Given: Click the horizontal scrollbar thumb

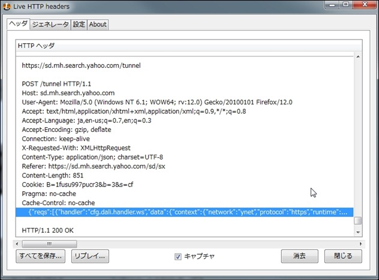Looking at the screenshot, I should click(x=49, y=244).
